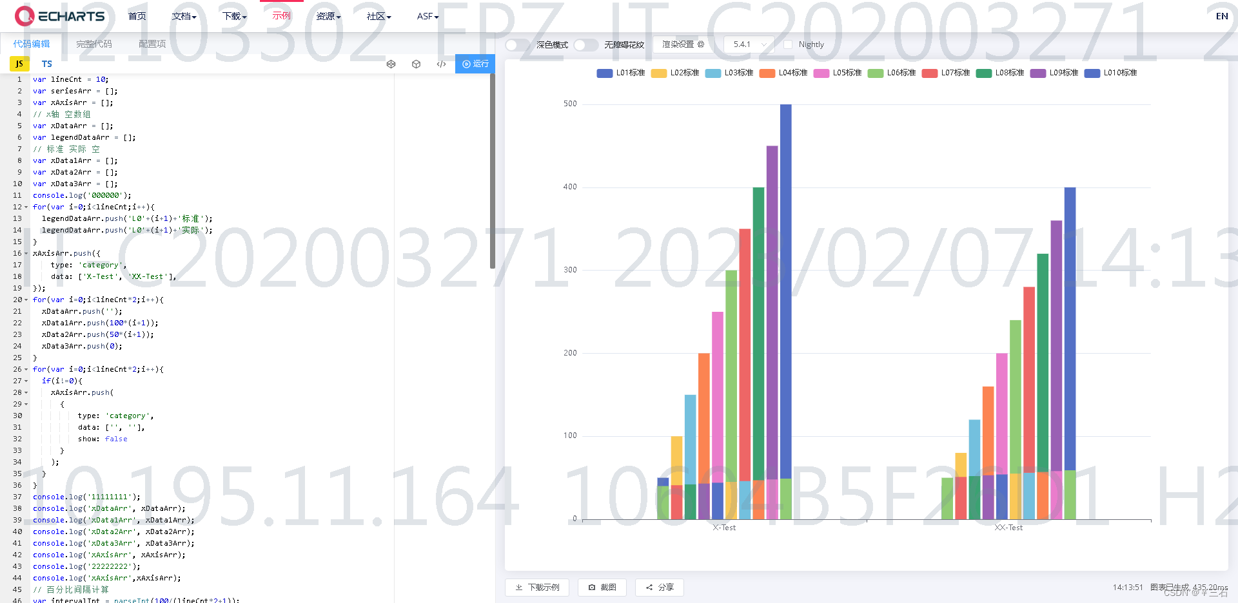Click the camera icon on the 截图 button
1238x603 pixels.
(593, 587)
